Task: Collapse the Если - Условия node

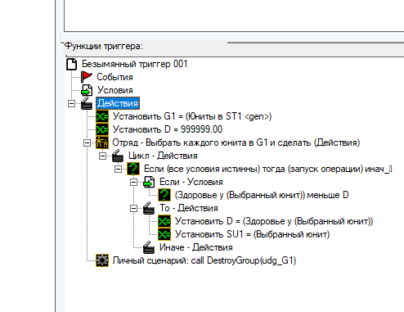Action: pyautogui.click(x=133, y=182)
